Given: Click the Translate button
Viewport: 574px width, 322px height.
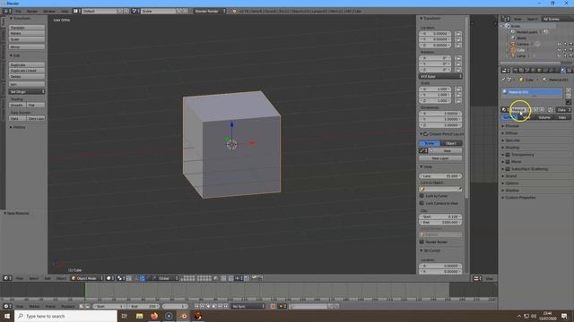Looking at the screenshot, I should click(27, 28).
